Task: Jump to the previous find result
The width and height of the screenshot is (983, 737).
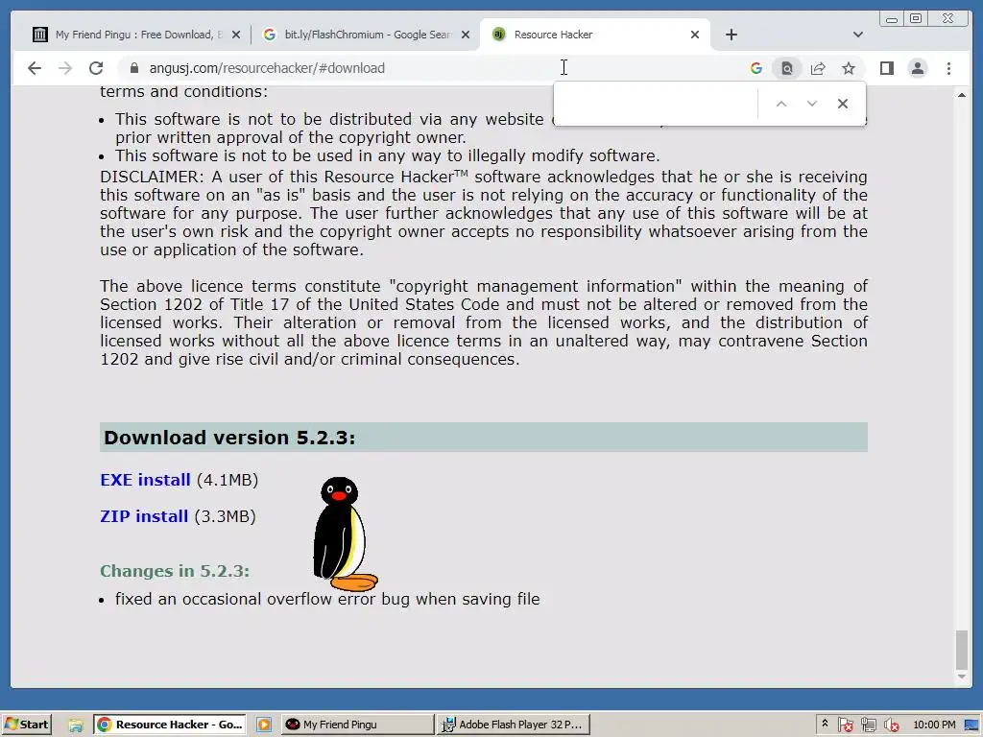Action: [x=781, y=104]
